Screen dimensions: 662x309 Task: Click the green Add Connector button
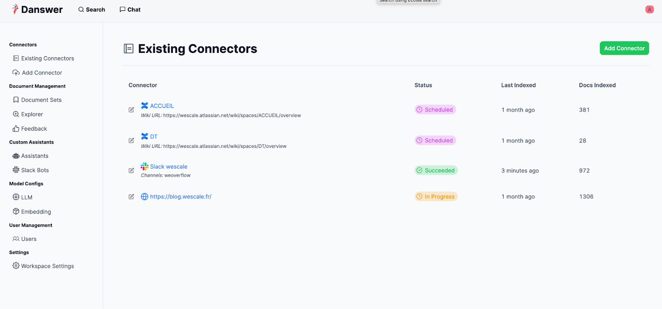coord(624,48)
